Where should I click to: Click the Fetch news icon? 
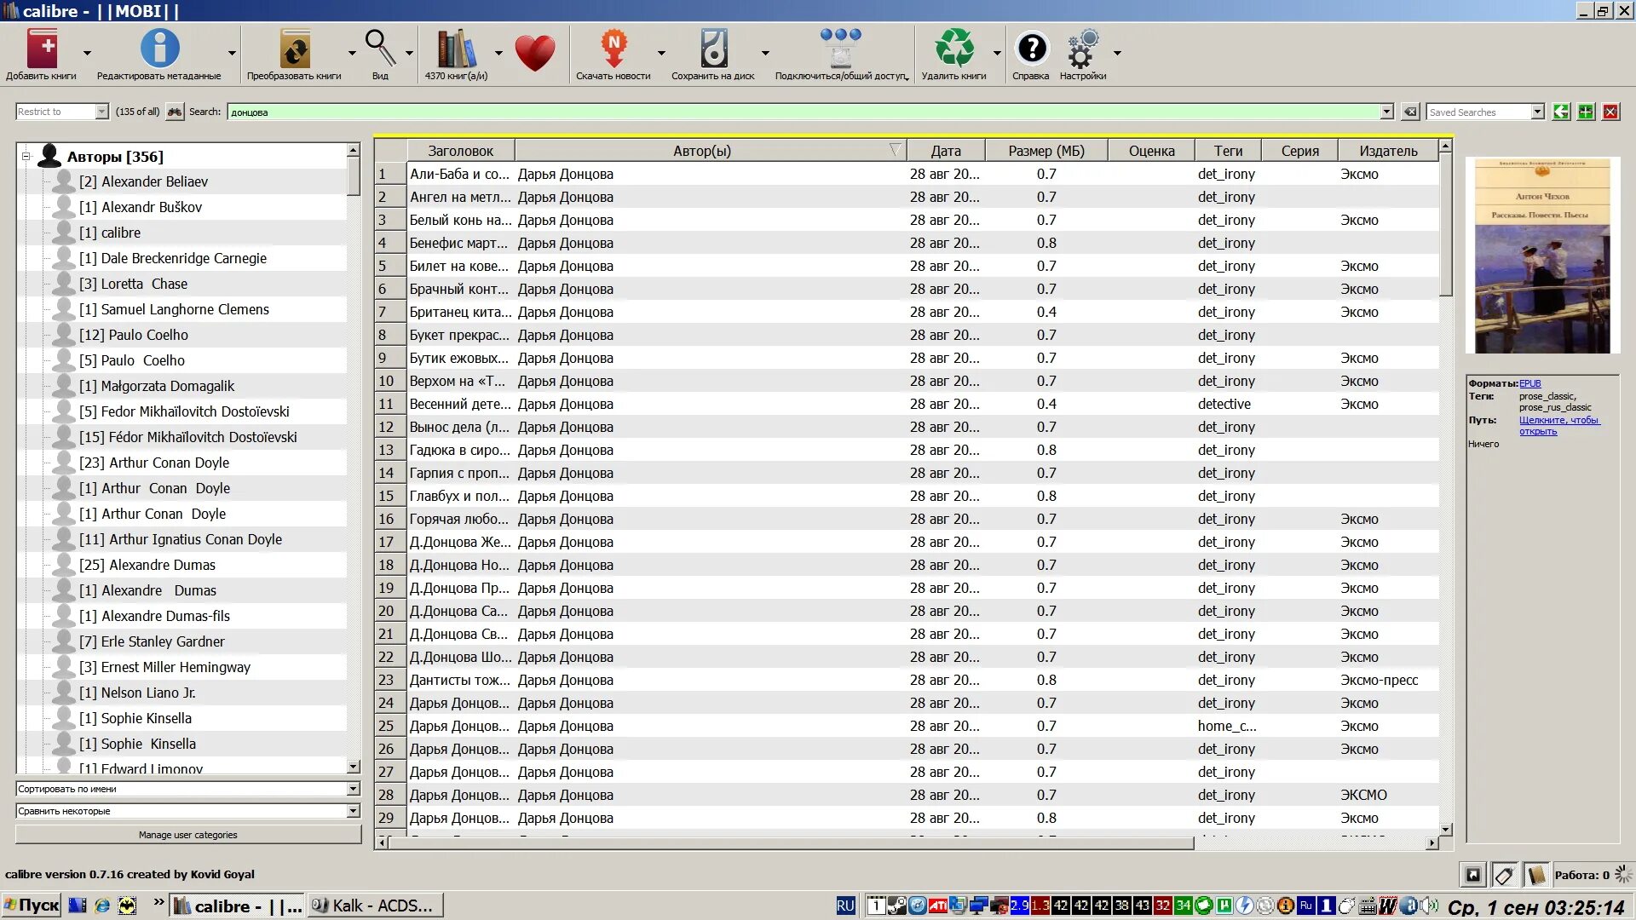(613, 49)
